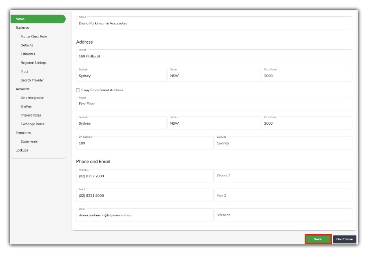Open Interest Rates settings
The image size is (368, 255).
(x=31, y=115)
